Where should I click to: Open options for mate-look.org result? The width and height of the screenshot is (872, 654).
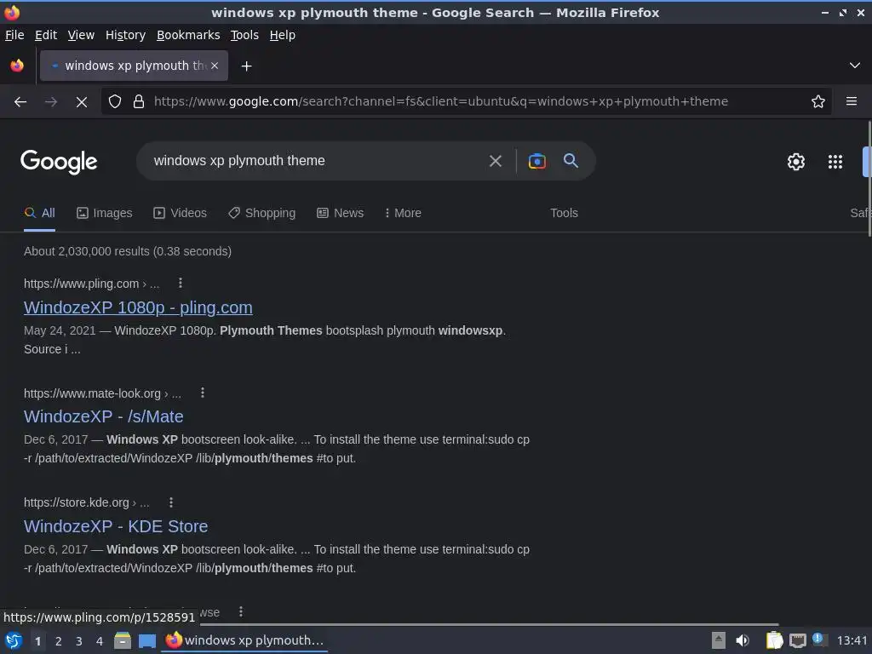(x=203, y=393)
